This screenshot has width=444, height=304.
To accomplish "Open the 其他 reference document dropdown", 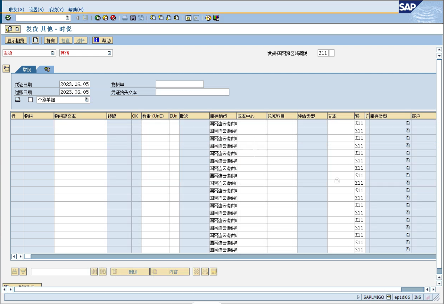I will (x=109, y=53).
